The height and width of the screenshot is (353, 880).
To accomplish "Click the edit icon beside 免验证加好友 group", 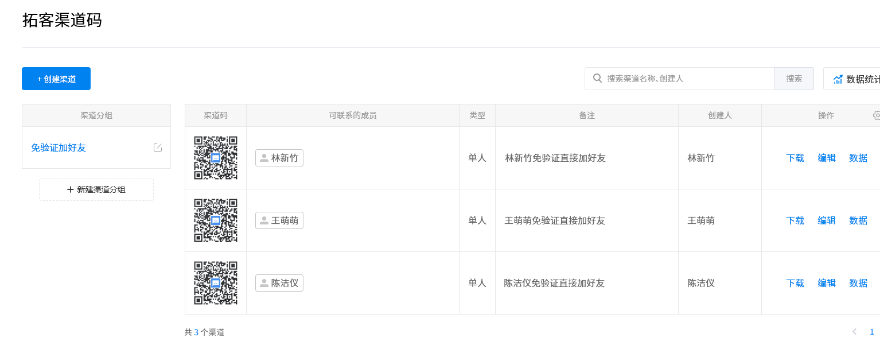I will pyautogui.click(x=158, y=148).
